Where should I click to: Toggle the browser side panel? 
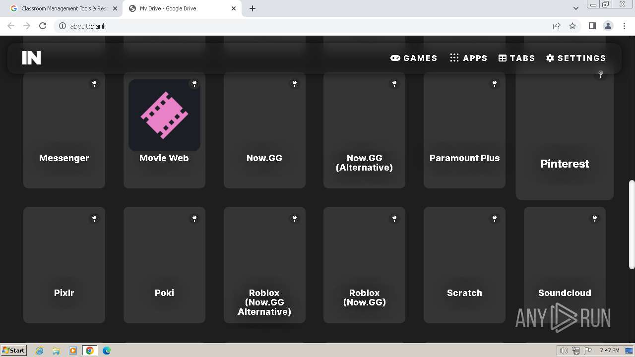(x=592, y=26)
